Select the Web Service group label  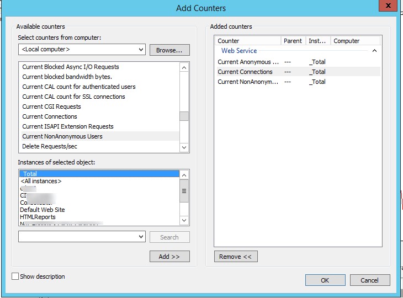pyautogui.click(x=239, y=51)
